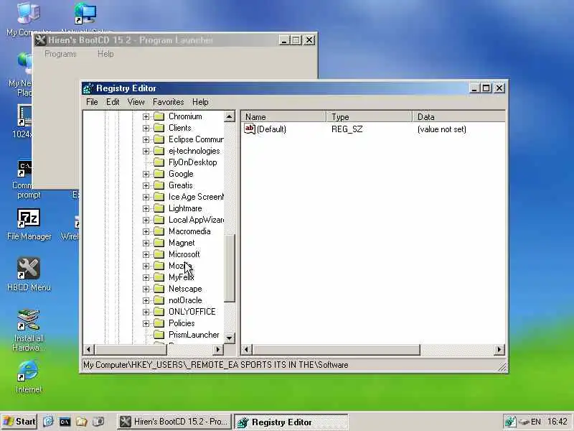Expand the ej-technologies key
Image resolution: width=574 pixels, height=431 pixels.
pos(146,151)
